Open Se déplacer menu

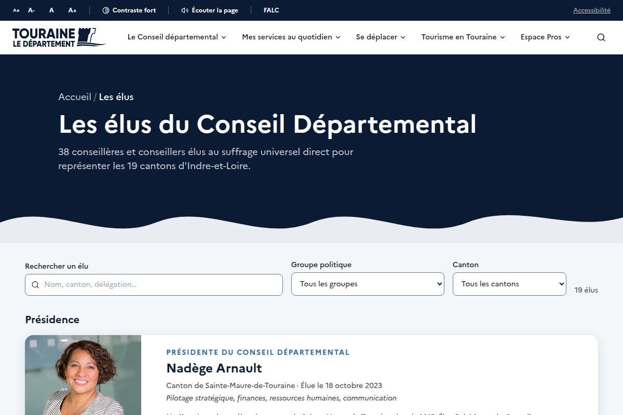pyautogui.click(x=381, y=37)
